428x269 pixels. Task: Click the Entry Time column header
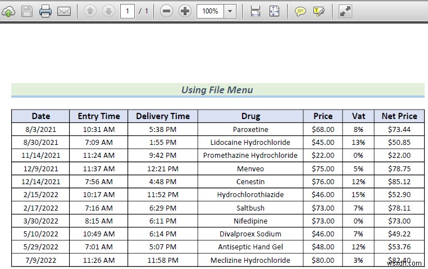pos(99,116)
